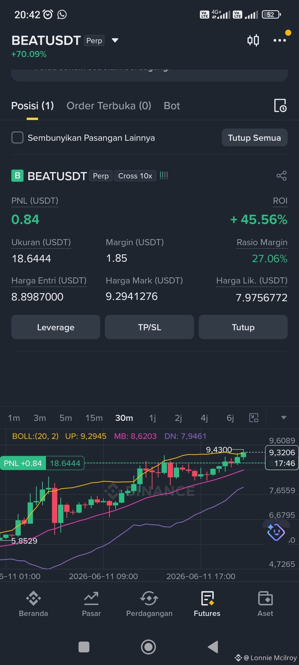Viewport: 299px width, 665px height.
Task: Tap Android home circle button
Action: (x=148, y=647)
